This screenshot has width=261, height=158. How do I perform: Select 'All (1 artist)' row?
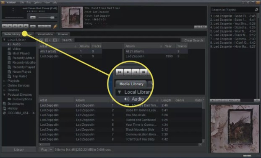(x=70, y=51)
